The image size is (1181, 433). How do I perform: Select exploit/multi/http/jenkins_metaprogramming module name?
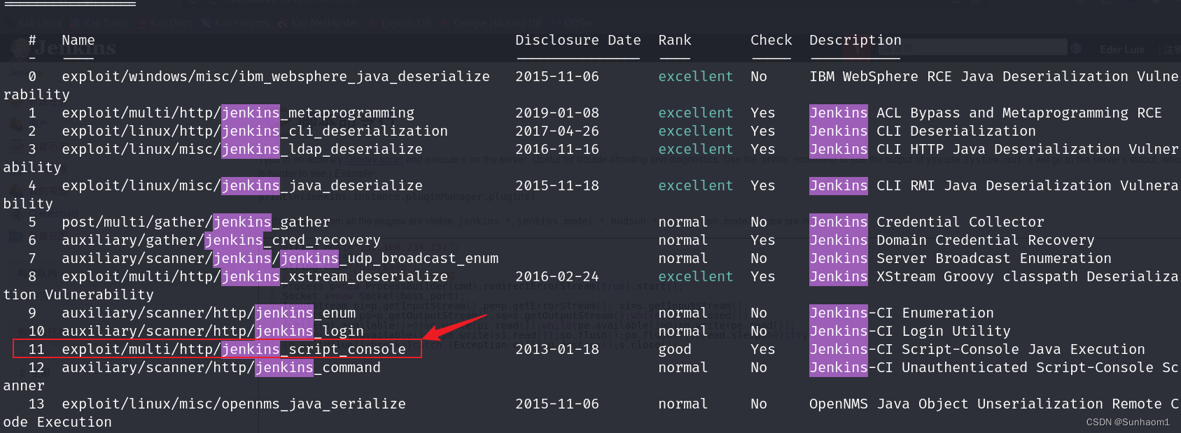pyautogui.click(x=238, y=113)
